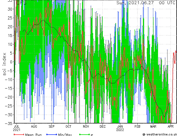Click the JAN 2022 axis label
The width and height of the screenshot is (177, 136).
(x=120, y=128)
